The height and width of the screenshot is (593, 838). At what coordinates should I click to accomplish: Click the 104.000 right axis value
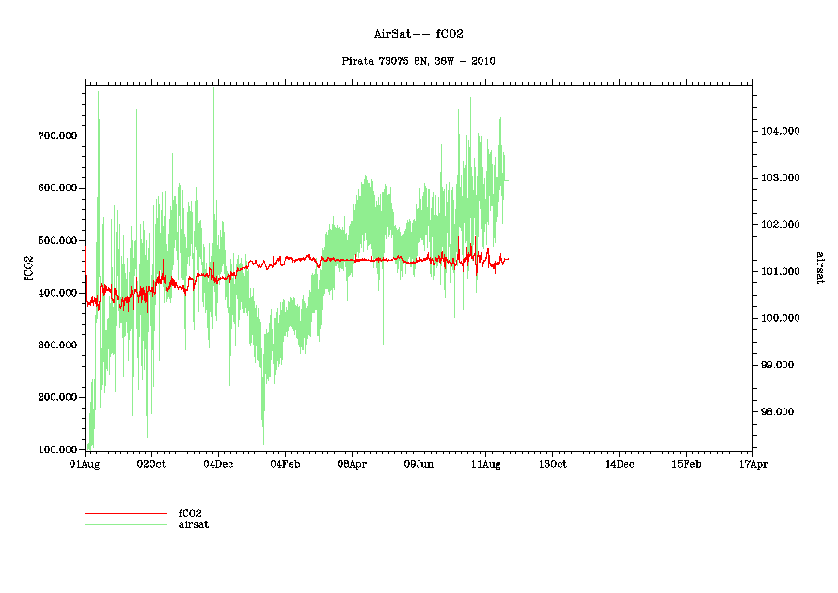(780, 131)
